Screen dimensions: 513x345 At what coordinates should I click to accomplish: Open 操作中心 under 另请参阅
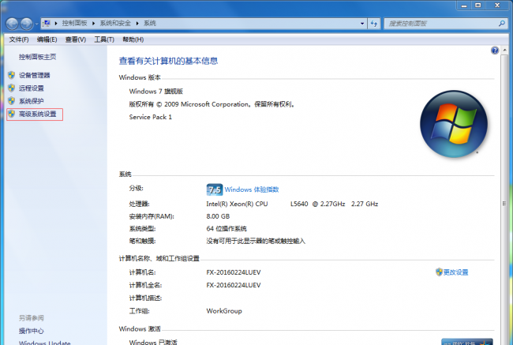point(31,331)
